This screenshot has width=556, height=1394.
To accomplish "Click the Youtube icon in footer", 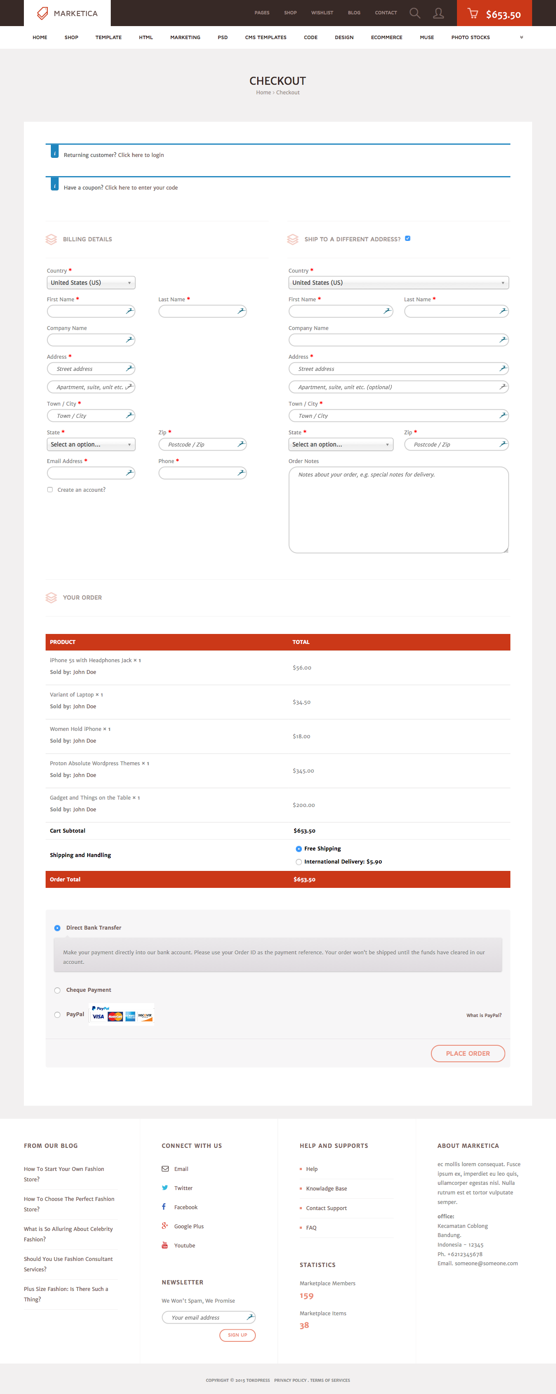I will tap(165, 1245).
